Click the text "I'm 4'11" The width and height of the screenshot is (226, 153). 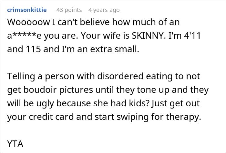point(184,35)
